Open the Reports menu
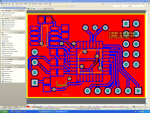 tap(41, 4)
